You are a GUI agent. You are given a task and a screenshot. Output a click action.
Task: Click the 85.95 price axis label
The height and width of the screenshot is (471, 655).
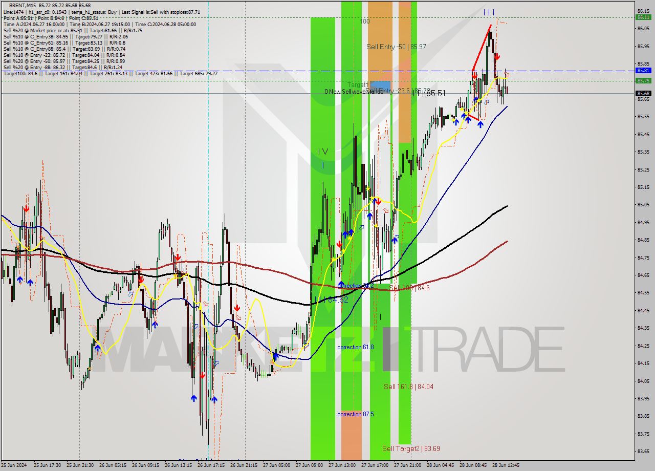coord(643,46)
